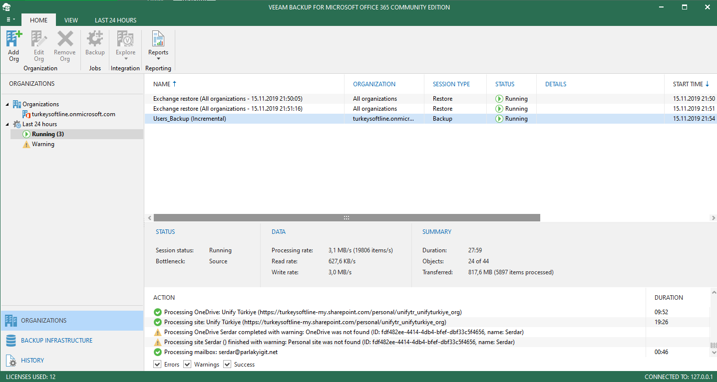Screen dimensions: 717x382
Task: Click warning icon of OneDrive Serdar row
Action: coord(158,332)
